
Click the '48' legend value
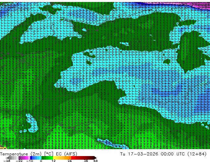point(95,161)
